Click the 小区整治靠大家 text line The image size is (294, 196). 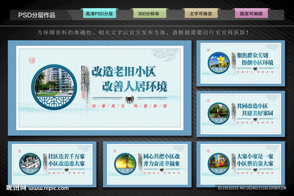pos(255,163)
